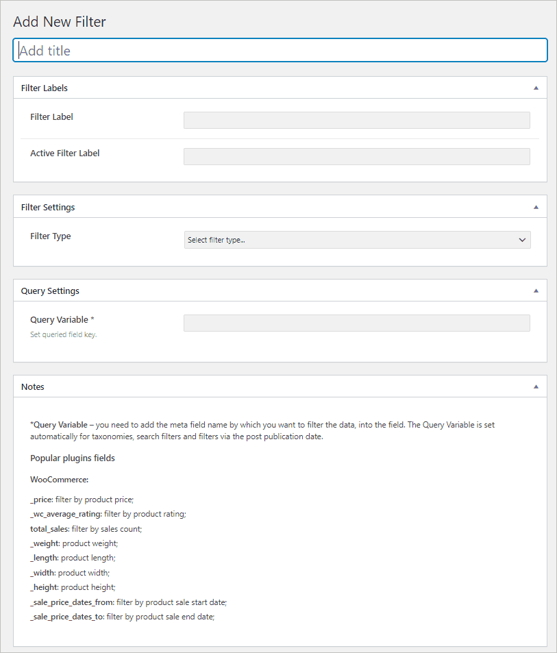The image size is (557, 653).
Task: Collapse the Filter Settings panel arrow icon
Action: click(x=536, y=206)
